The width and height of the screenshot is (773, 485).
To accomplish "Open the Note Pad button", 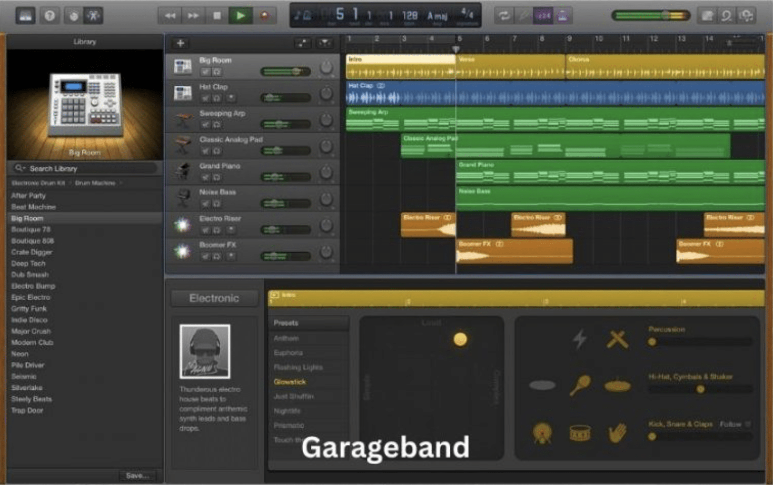I will [707, 16].
